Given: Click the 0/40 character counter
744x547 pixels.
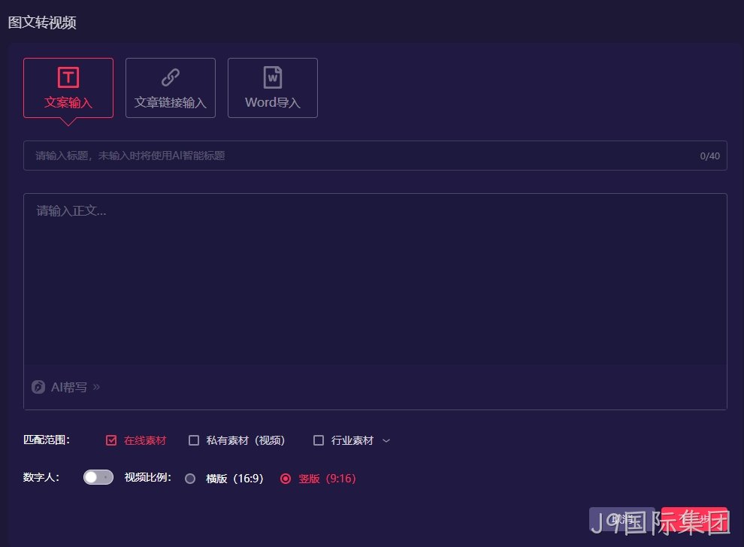Looking at the screenshot, I should (710, 156).
